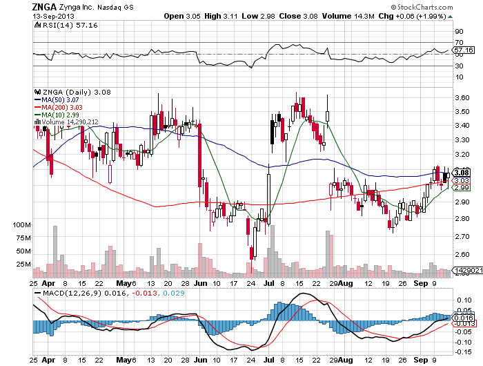Click the Zynga Inc. company name
Image resolution: width=483 pixels, height=366 pixels.
(x=77, y=7)
